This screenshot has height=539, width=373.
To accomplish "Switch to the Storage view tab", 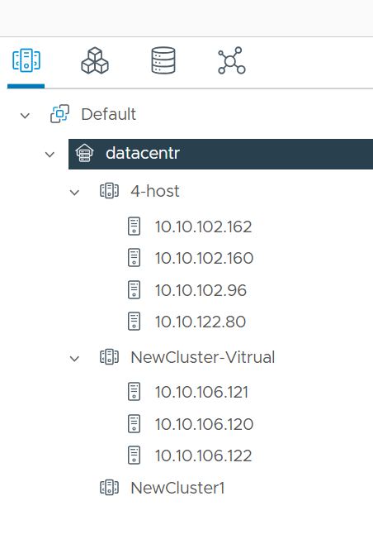I will [x=163, y=60].
